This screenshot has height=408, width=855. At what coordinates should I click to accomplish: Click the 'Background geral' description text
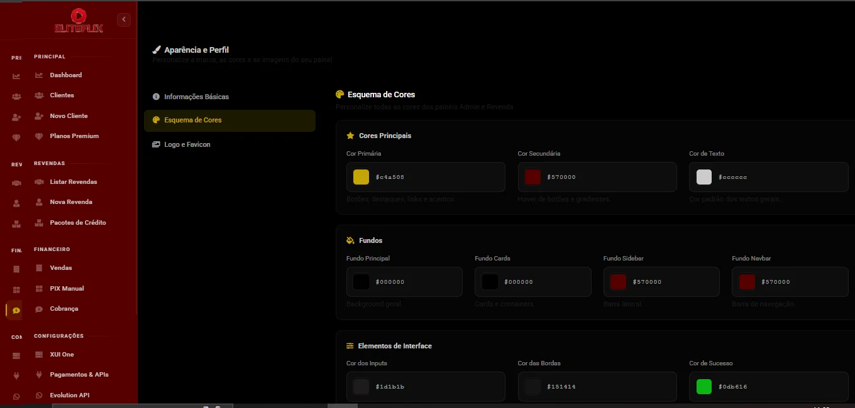pyautogui.click(x=375, y=304)
